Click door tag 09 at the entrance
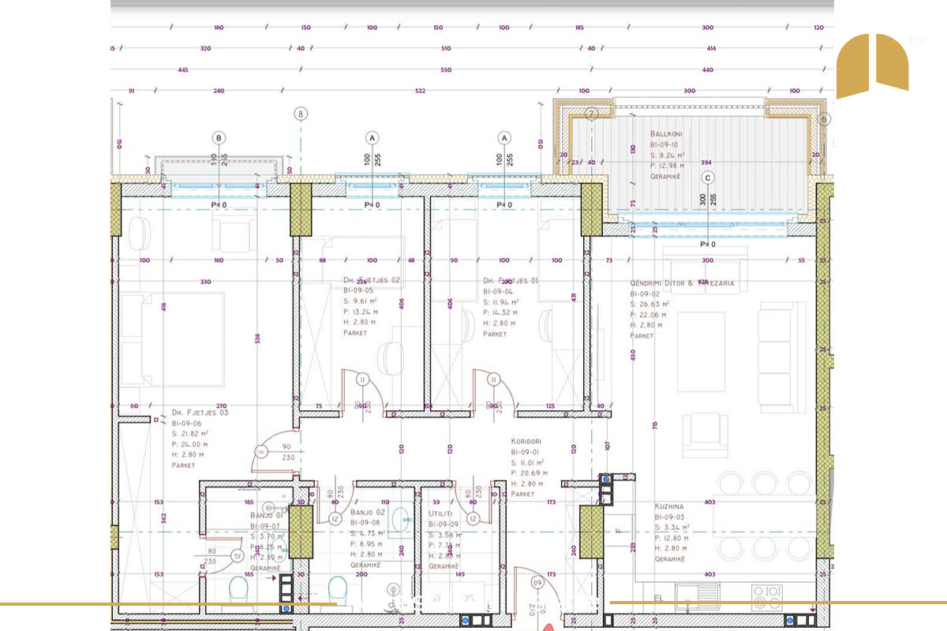 537,584
